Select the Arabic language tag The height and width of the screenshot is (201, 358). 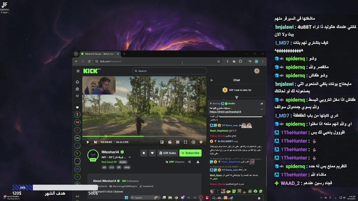click(123, 162)
